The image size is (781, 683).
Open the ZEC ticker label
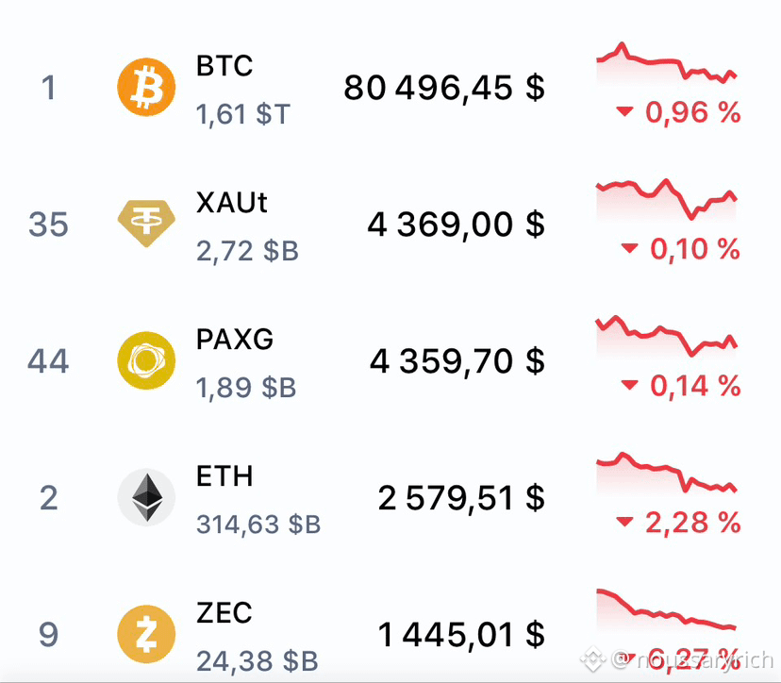[x=224, y=613]
